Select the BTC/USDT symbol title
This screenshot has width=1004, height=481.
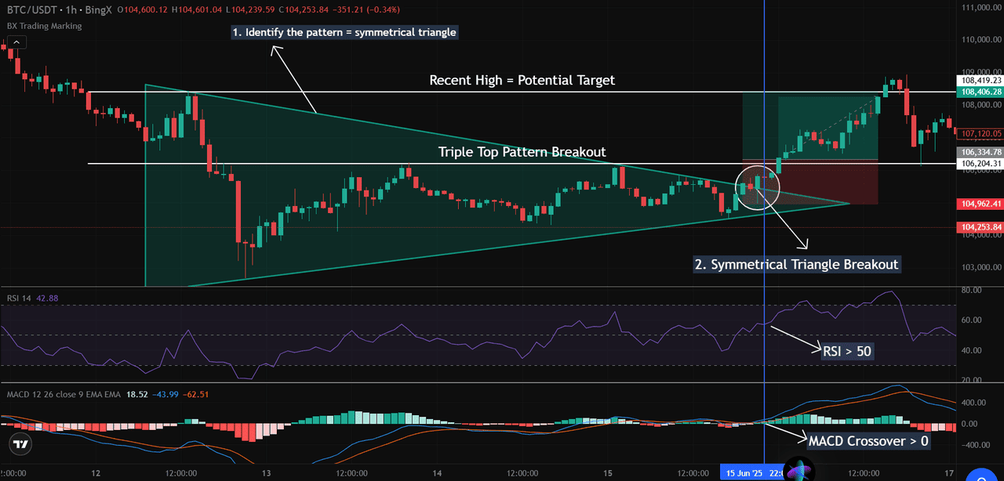coord(30,9)
